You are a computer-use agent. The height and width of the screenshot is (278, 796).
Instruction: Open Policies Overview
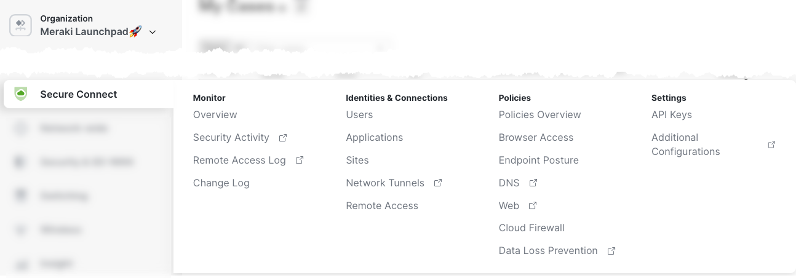(539, 115)
